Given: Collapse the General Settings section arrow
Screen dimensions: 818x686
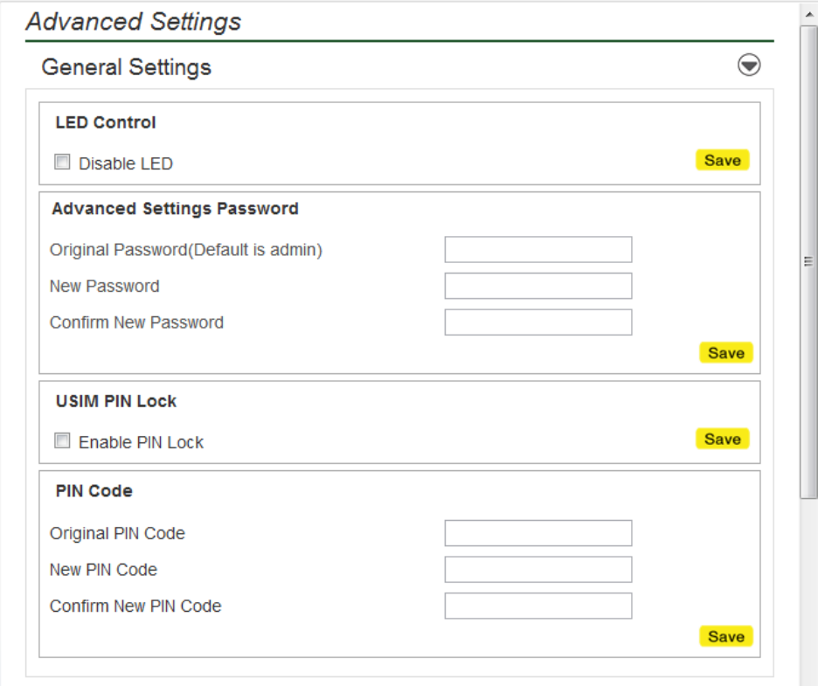Looking at the screenshot, I should (749, 66).
